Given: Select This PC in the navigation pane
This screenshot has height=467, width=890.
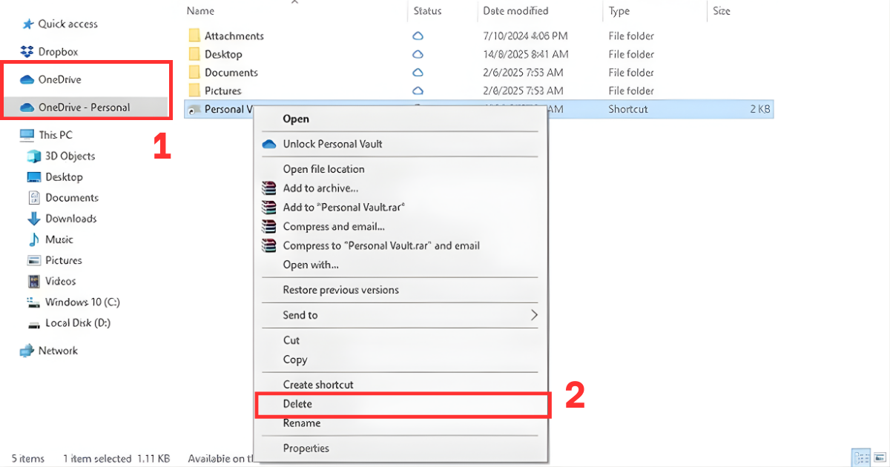Looking at the screenshot, I should tap(56, 134).
